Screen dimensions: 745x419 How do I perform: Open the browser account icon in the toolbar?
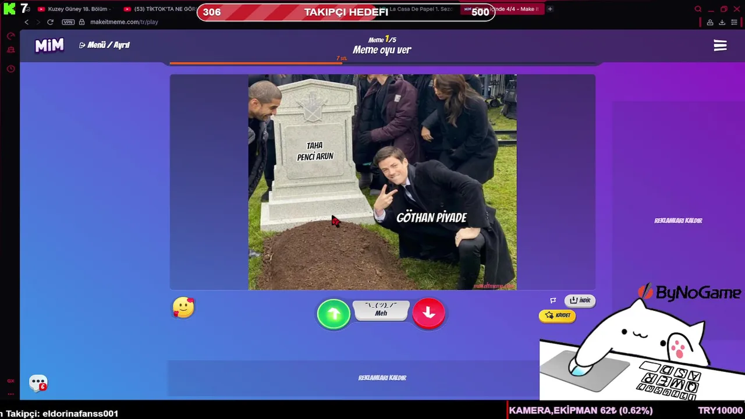(x=710, y=22)
